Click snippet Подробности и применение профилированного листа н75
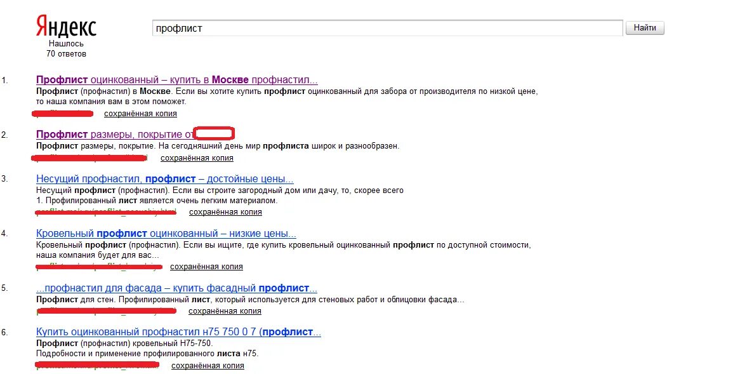The height and width of the screenshot is (374, 733). pyautogui.click(x=147, y=354)
